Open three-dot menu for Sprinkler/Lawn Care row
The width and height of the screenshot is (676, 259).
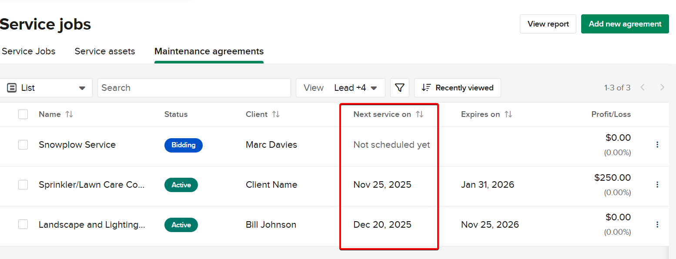tap(657, 185)
